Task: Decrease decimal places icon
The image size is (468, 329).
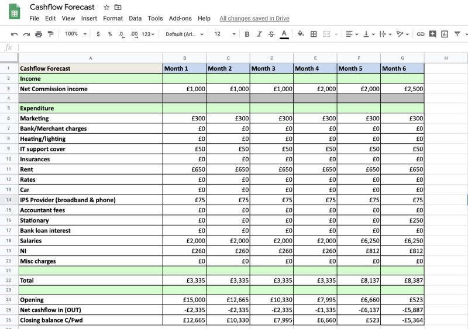Action: [121, 34]
